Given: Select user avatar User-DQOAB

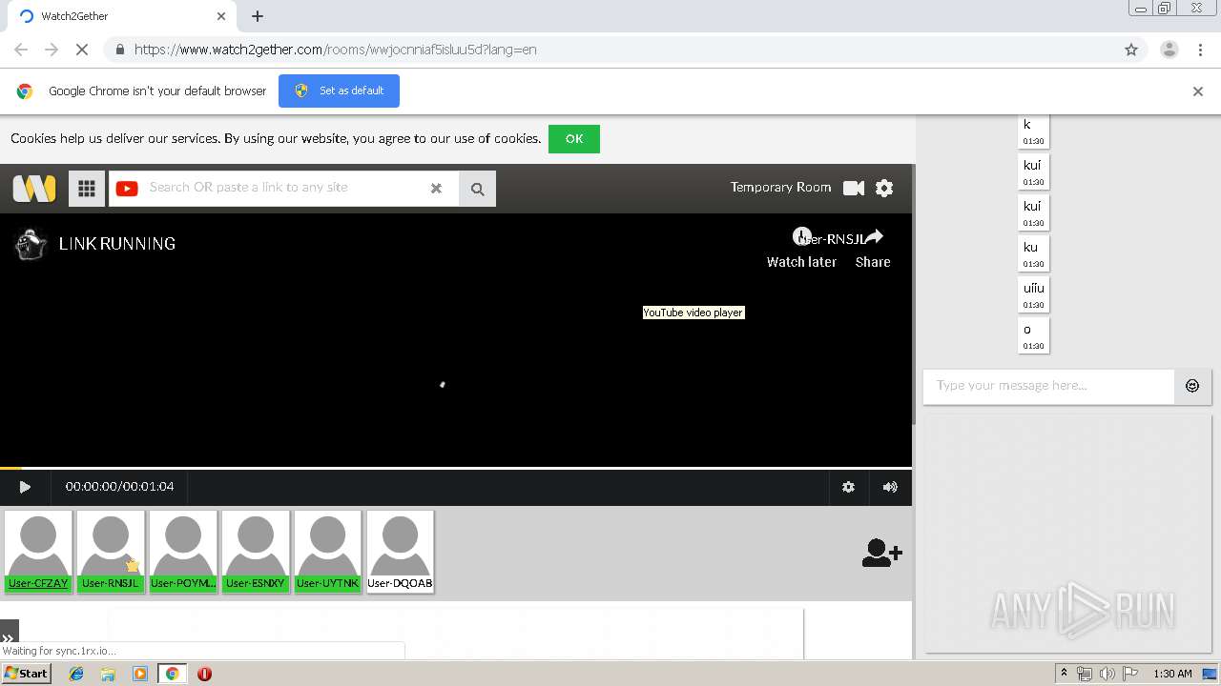Looking at the screenshot, I should [401, 552].
